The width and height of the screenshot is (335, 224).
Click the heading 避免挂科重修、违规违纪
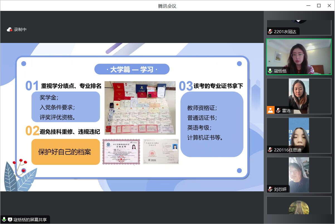click(70, 131)
